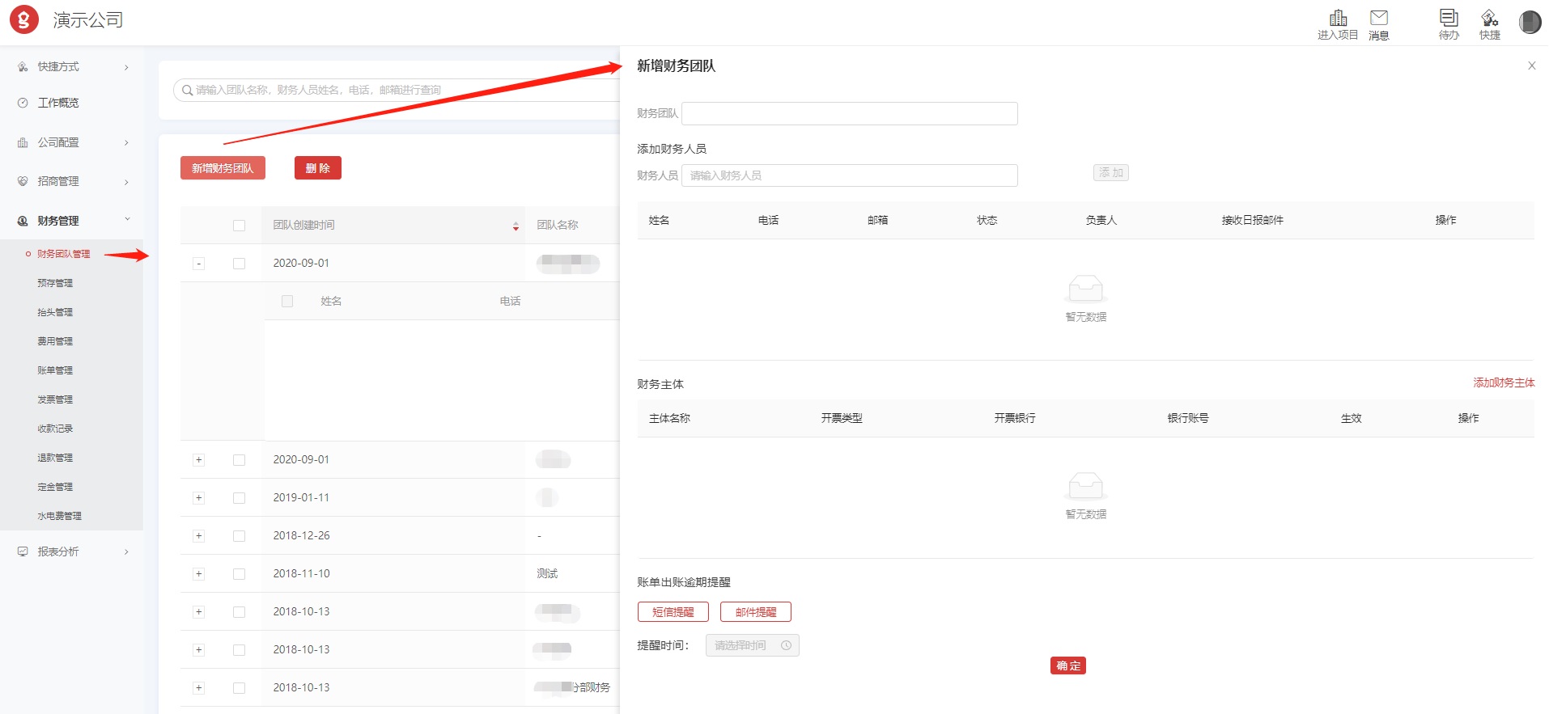The width and height of the screenshot is (1549, 714).
Task: Collapse the expanded 2020-09-01 team row
Action: [x=198, y=264]
